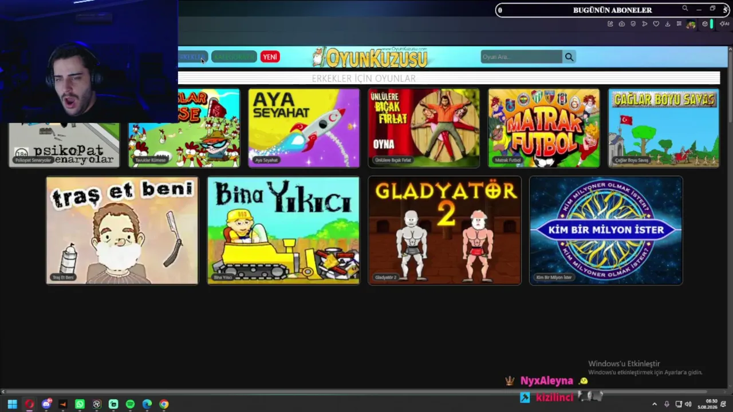Focus the Oyun Ara search field
This screenshot has height=412, width=733.
pyautogui.click(x=521, y=57)
